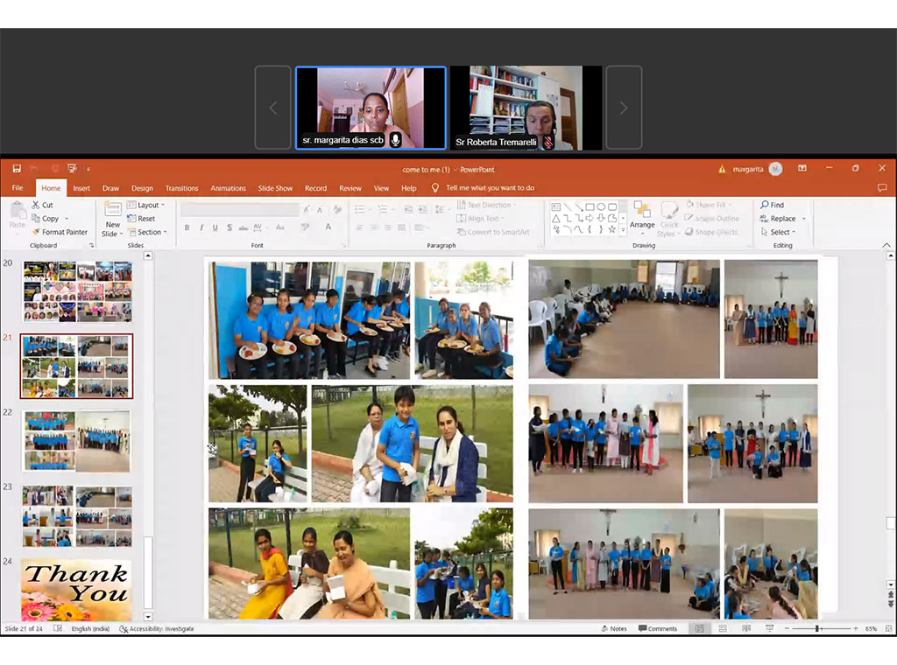Viewport: 897px width, 665px height.
Task: Click the Cut command in Clipboard group
Action: pyautogui.click(x=42, y=205)
